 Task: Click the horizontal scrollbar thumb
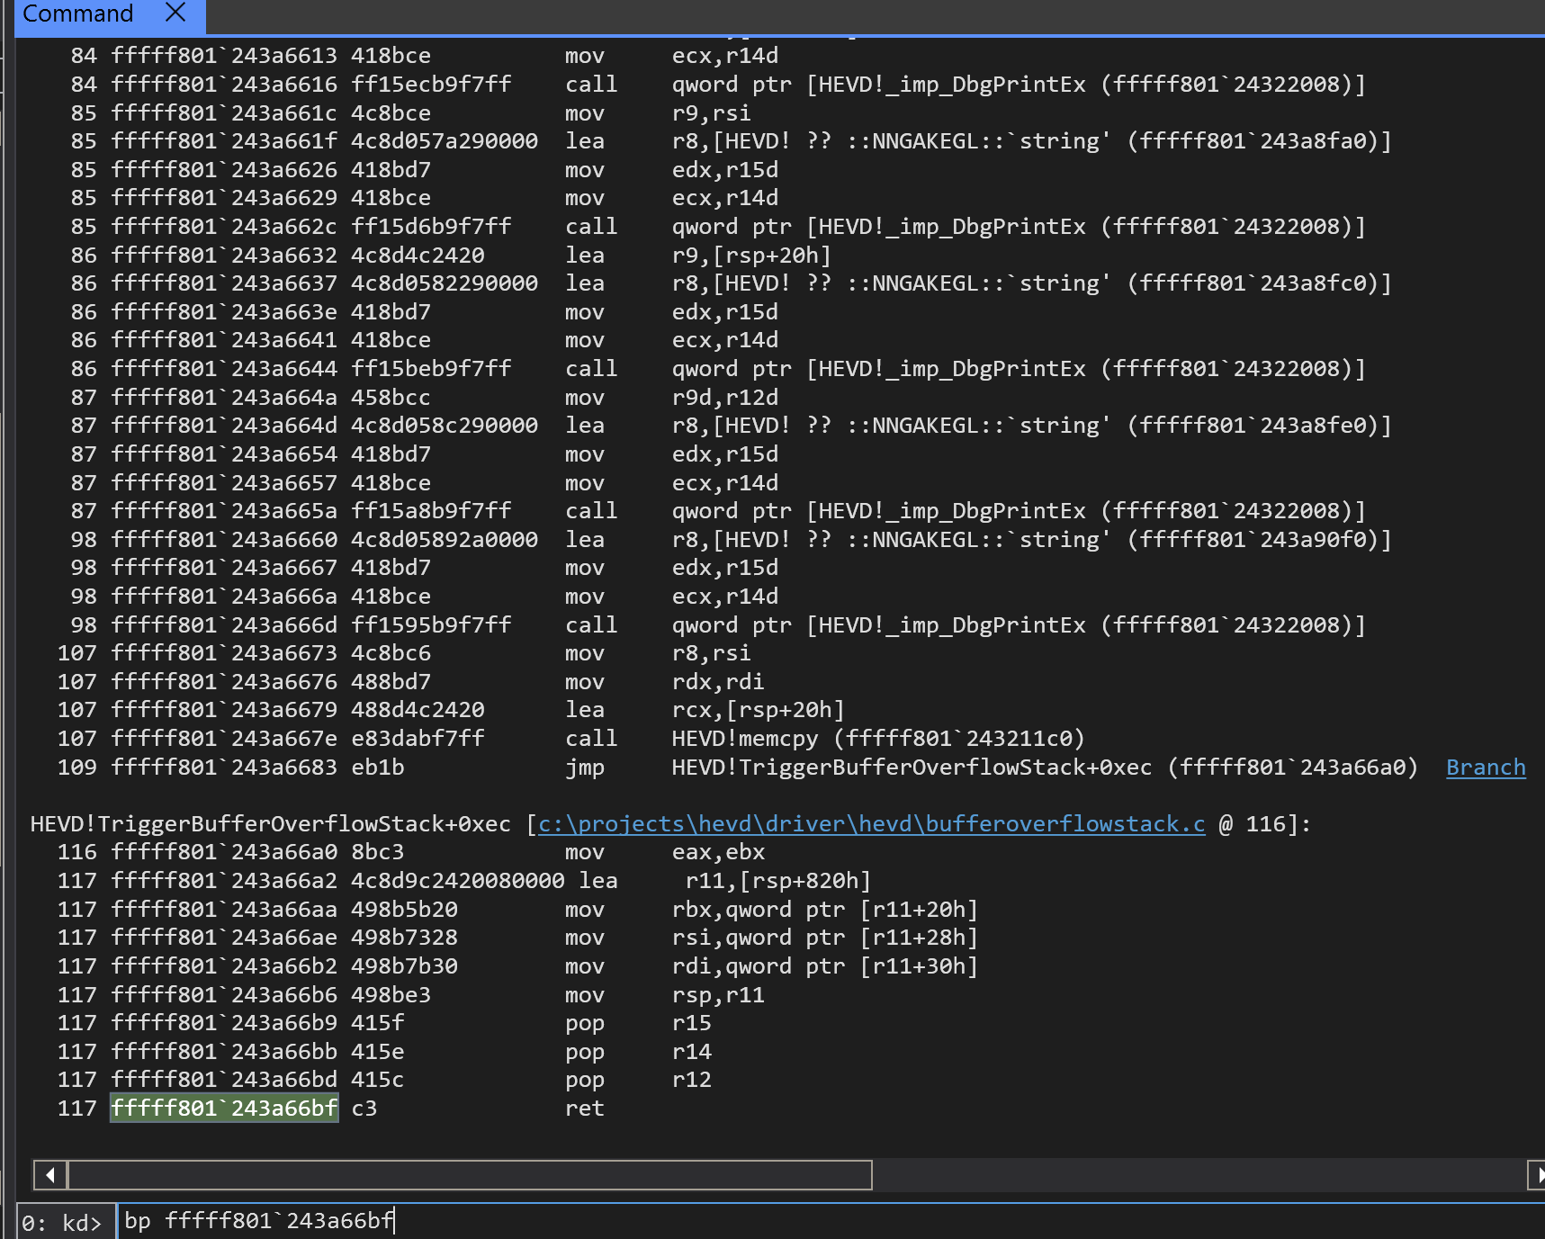(470, 1174)
